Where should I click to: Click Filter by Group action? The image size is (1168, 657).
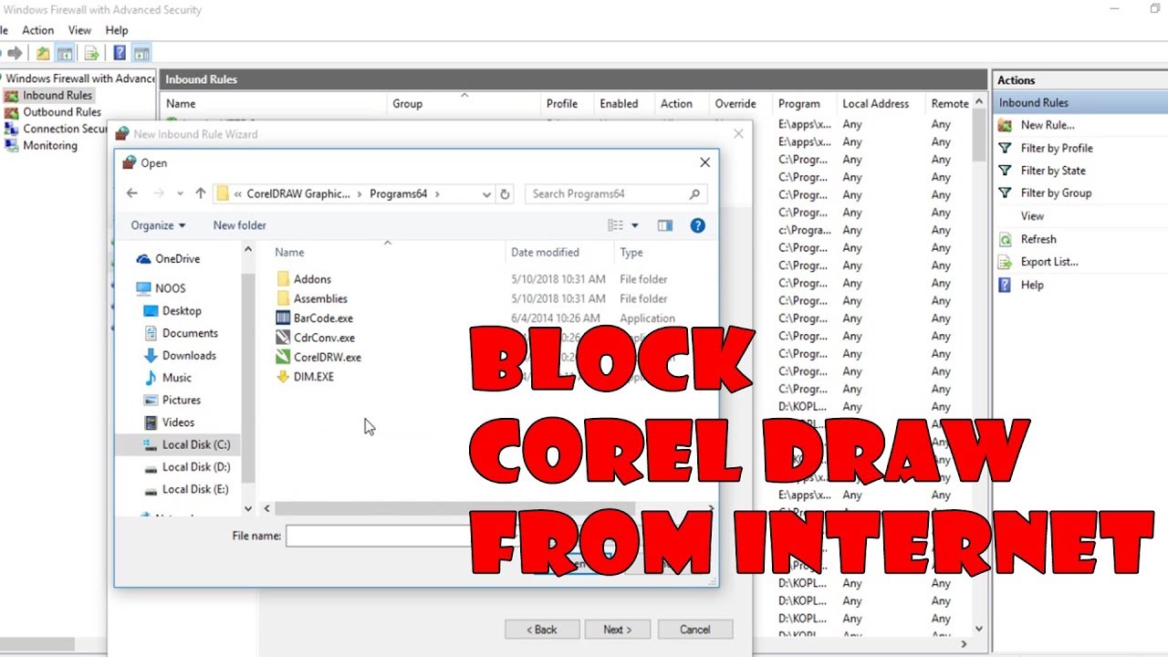click(x=1056, y=193)
